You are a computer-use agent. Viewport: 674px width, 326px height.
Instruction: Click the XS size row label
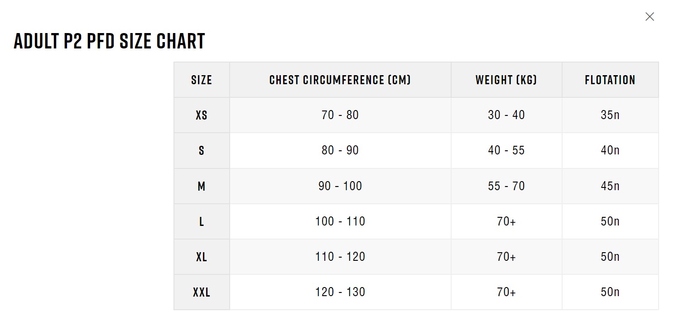click(202, 115)
